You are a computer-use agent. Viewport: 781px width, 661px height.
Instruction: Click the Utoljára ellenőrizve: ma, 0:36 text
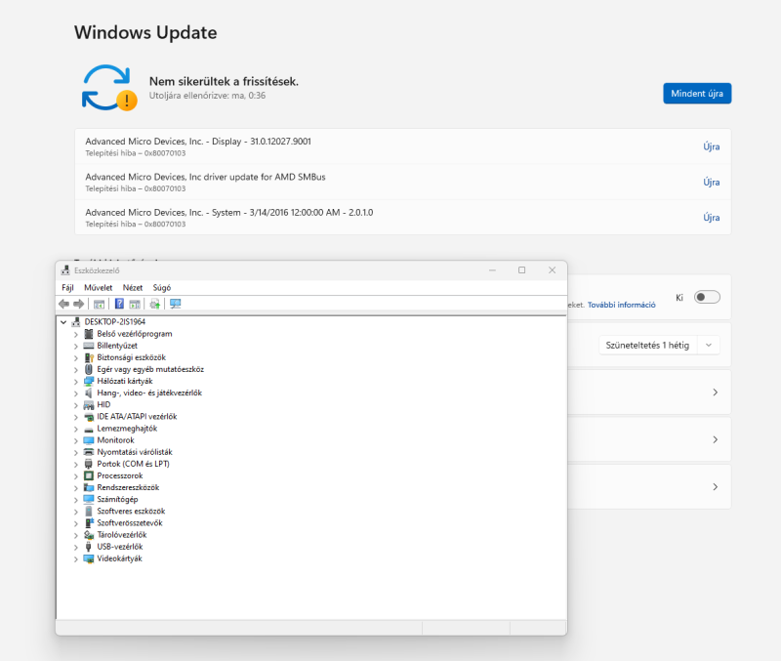click(x=207, y=96)
